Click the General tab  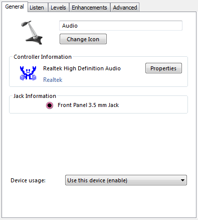pyautogui.click(x=15, y=7)
